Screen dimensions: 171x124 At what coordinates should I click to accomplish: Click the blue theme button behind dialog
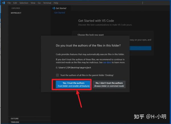coord(140,48)
